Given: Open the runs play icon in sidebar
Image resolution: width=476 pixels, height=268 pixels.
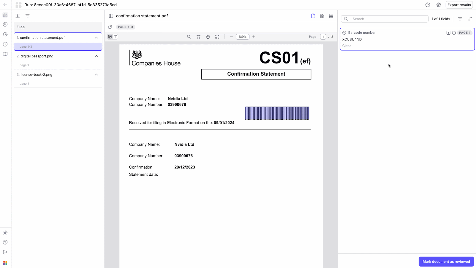Looking at the screenshot, I should (5, 24).
